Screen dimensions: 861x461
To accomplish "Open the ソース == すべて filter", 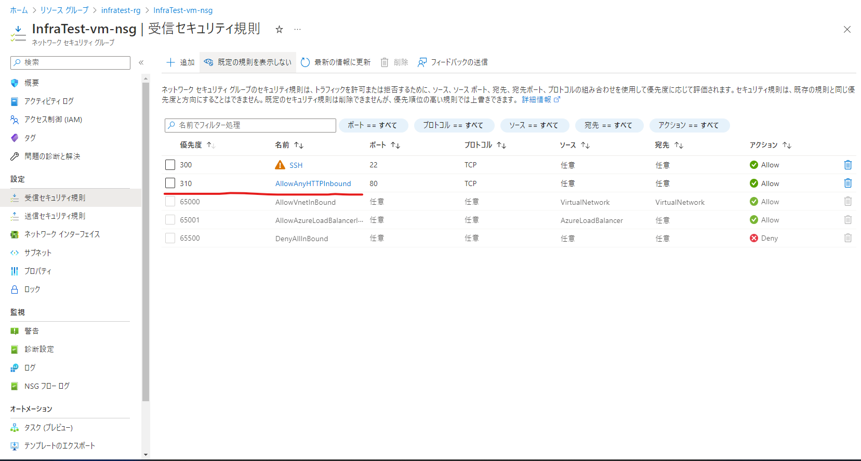I will (x=534, y=125).
